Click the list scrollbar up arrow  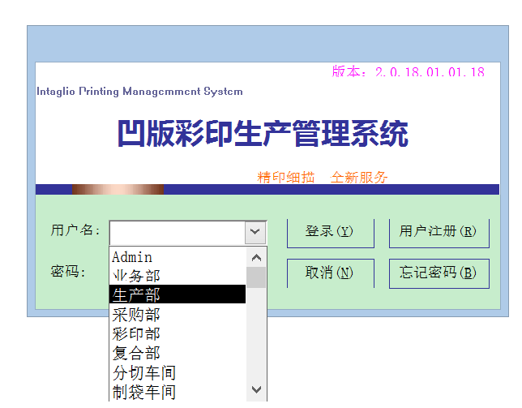click(x=256, y=257)
